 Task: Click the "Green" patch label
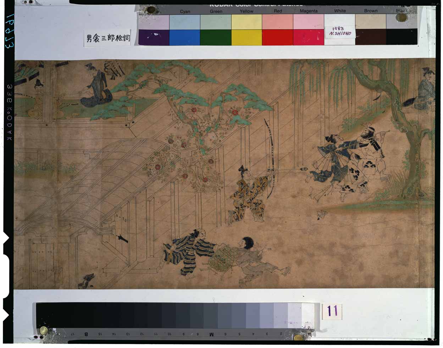[x=216, y=11]
